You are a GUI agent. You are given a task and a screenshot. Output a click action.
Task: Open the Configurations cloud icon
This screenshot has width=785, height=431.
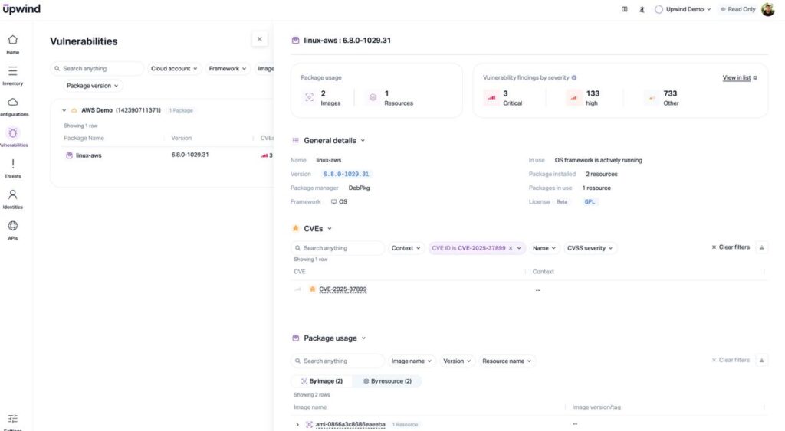coord(13,102)
